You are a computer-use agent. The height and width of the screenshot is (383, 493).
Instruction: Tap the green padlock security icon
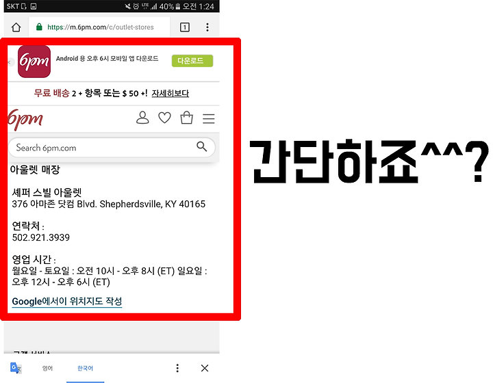click(x=39, y=27)
